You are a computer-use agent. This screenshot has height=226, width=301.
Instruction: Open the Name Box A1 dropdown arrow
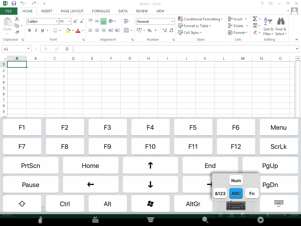[x=28, y=49]
